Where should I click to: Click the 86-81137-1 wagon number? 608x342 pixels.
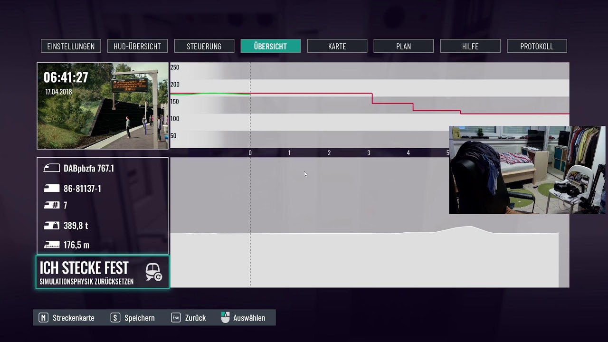[x=82, y=189]
